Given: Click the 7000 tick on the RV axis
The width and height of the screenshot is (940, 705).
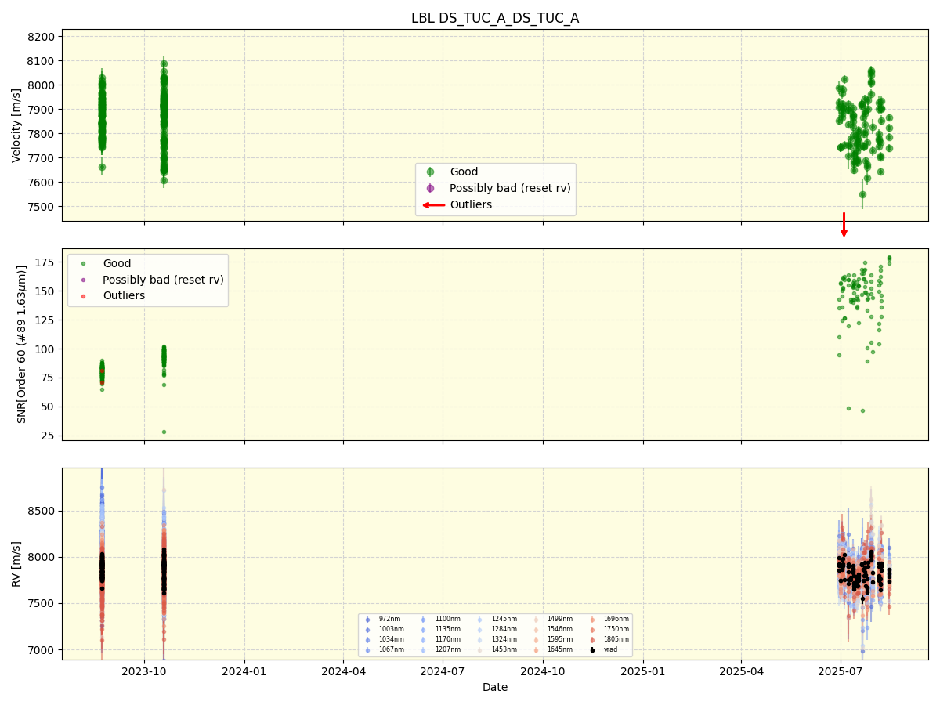Looking at the screenshot, I should click(42, 650).
